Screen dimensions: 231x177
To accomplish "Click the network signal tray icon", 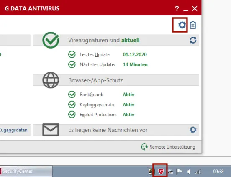I will pos(198,172).
